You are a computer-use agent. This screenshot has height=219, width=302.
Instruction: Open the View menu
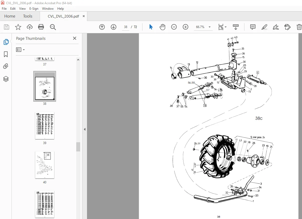tap(22, 9)
